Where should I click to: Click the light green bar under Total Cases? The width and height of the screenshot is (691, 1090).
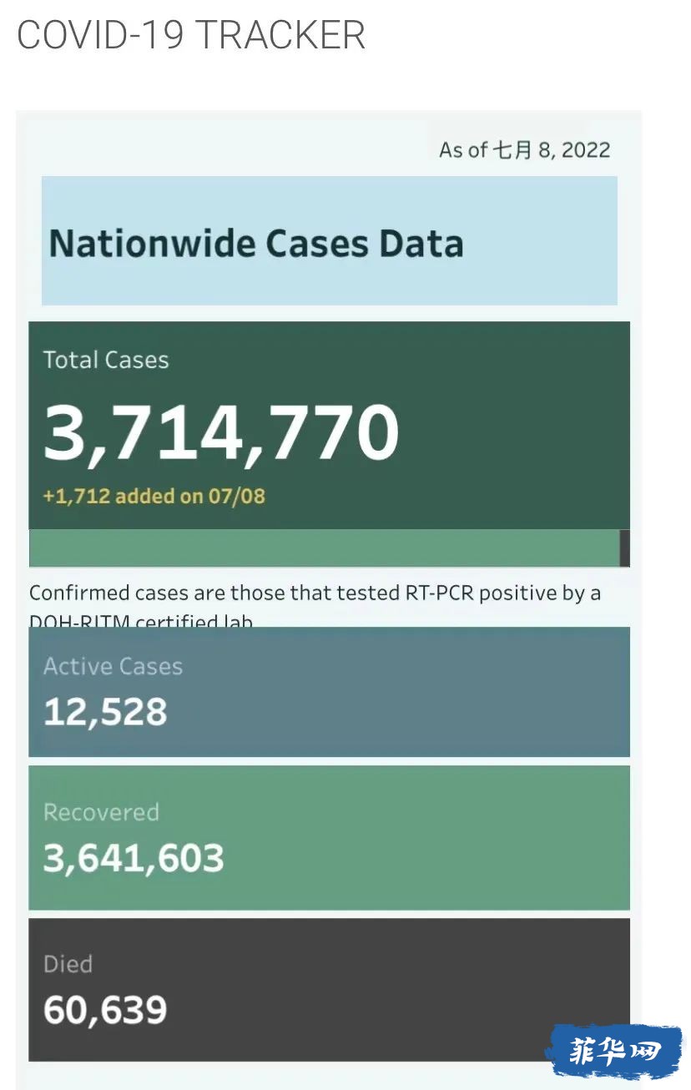tap(325, 548)
